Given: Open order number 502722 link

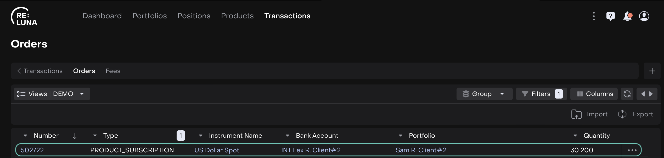Looking at the screenshot, I should (x=32, y=150).
